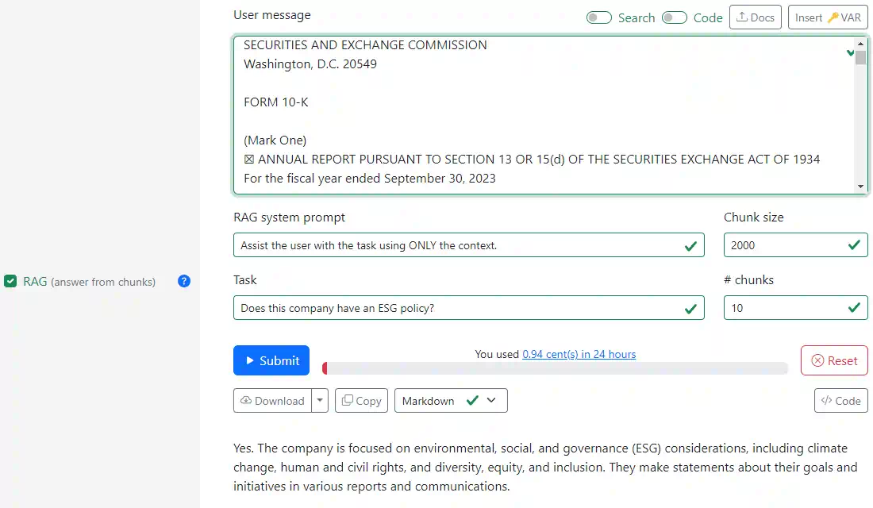Select the User message section
Image resolution: width=873 pixels, height=508 pixels.
click(x=271, y=14)
